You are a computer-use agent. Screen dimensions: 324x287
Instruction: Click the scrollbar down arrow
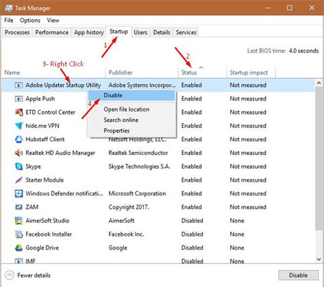(x=319, y=259)
